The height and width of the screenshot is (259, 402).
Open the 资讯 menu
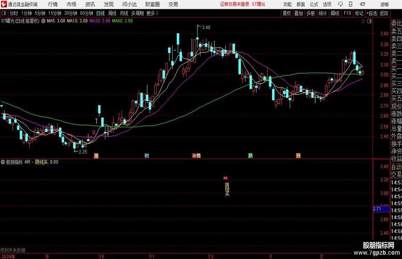pos(90,4)
